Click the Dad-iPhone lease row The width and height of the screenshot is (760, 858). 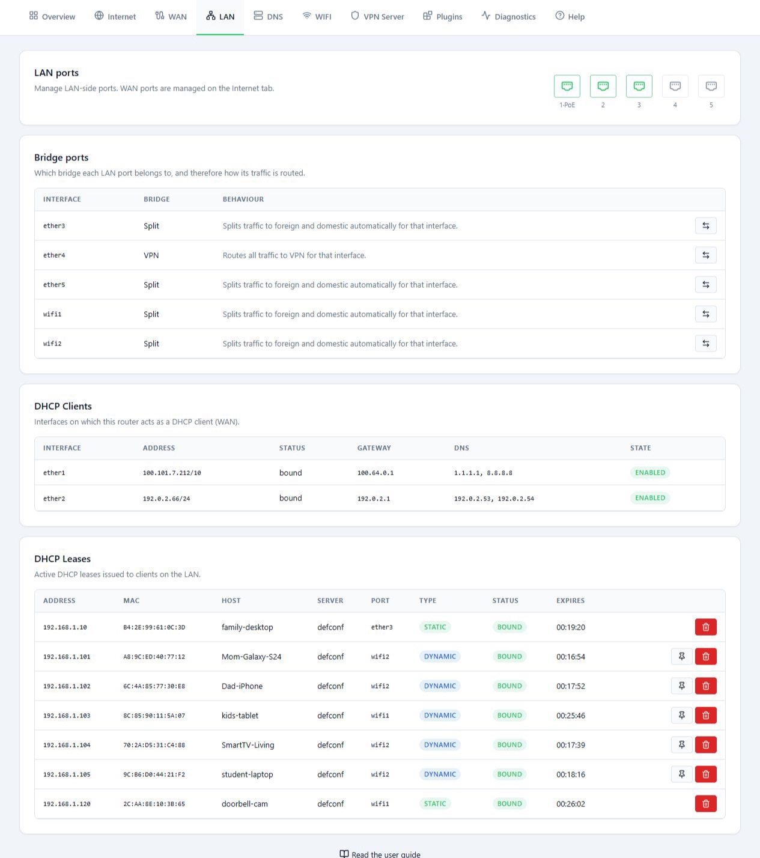(x=380, y=686)
